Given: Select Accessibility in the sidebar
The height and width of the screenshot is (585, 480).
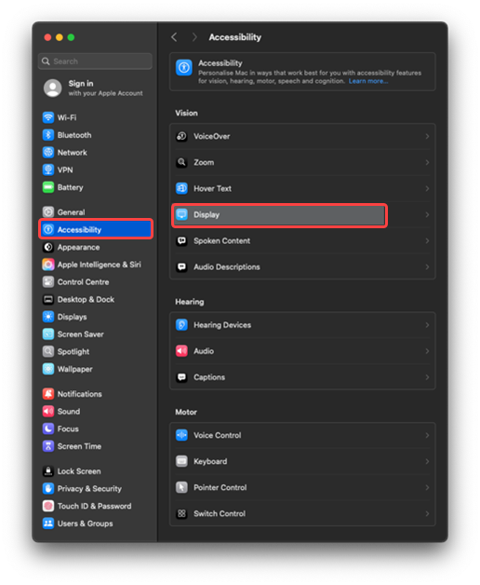Looking at the screenshot, I should [x=96, y=229].
